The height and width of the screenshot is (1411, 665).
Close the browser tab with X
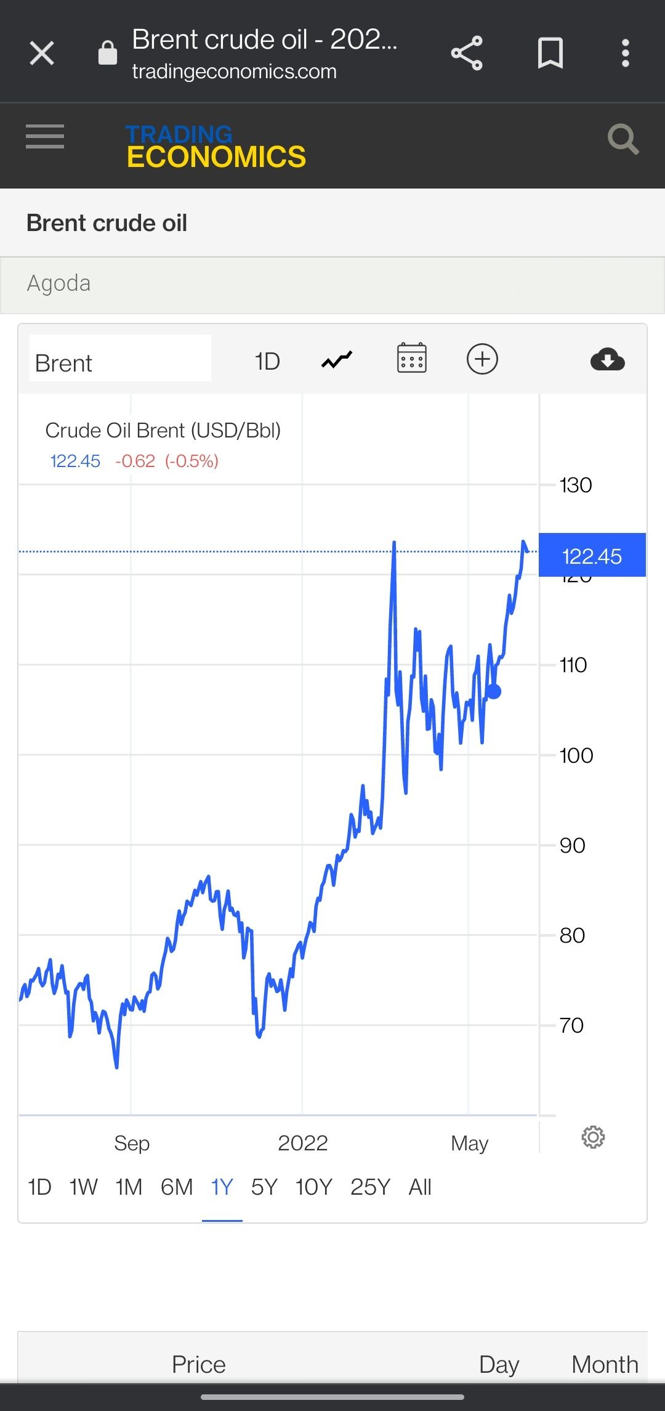click(x=42, y=54)
